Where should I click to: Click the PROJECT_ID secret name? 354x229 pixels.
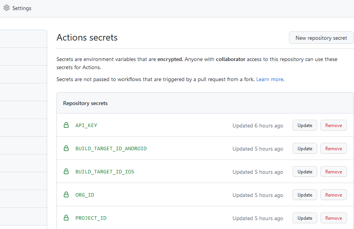[91, 218]
